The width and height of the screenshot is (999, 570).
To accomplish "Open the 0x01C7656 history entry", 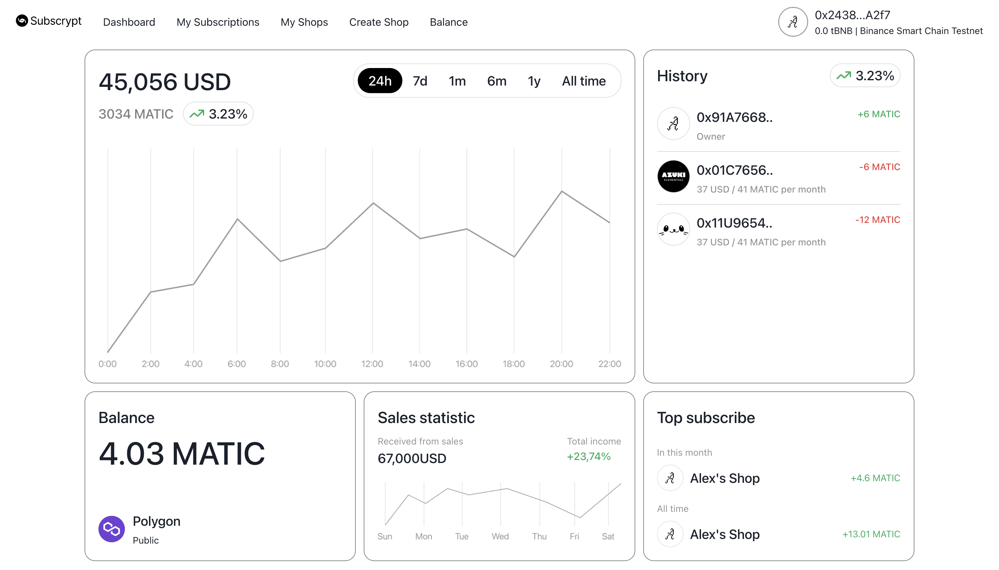I will pos(734,170).
